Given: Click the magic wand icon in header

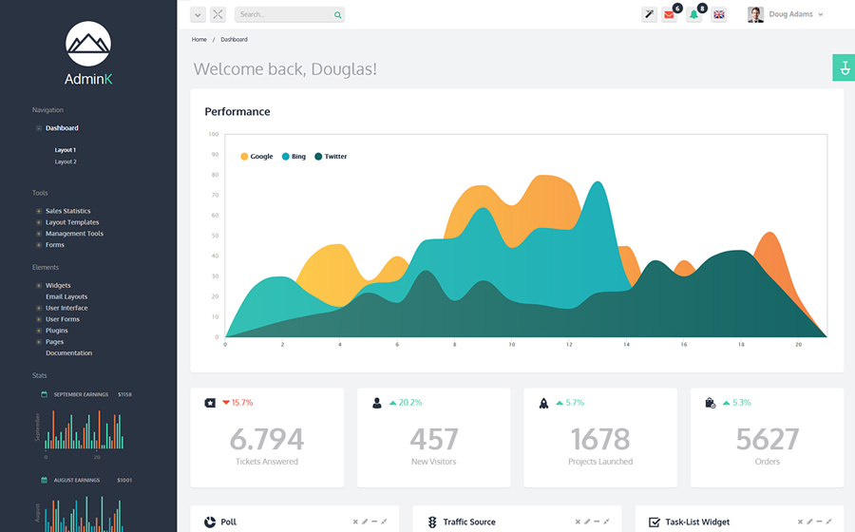Looking at the screenshot, I should (x=649, y=15).
